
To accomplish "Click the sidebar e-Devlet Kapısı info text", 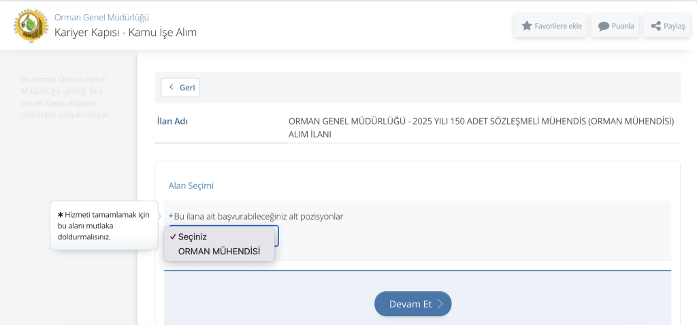I will tap(66, 97).
